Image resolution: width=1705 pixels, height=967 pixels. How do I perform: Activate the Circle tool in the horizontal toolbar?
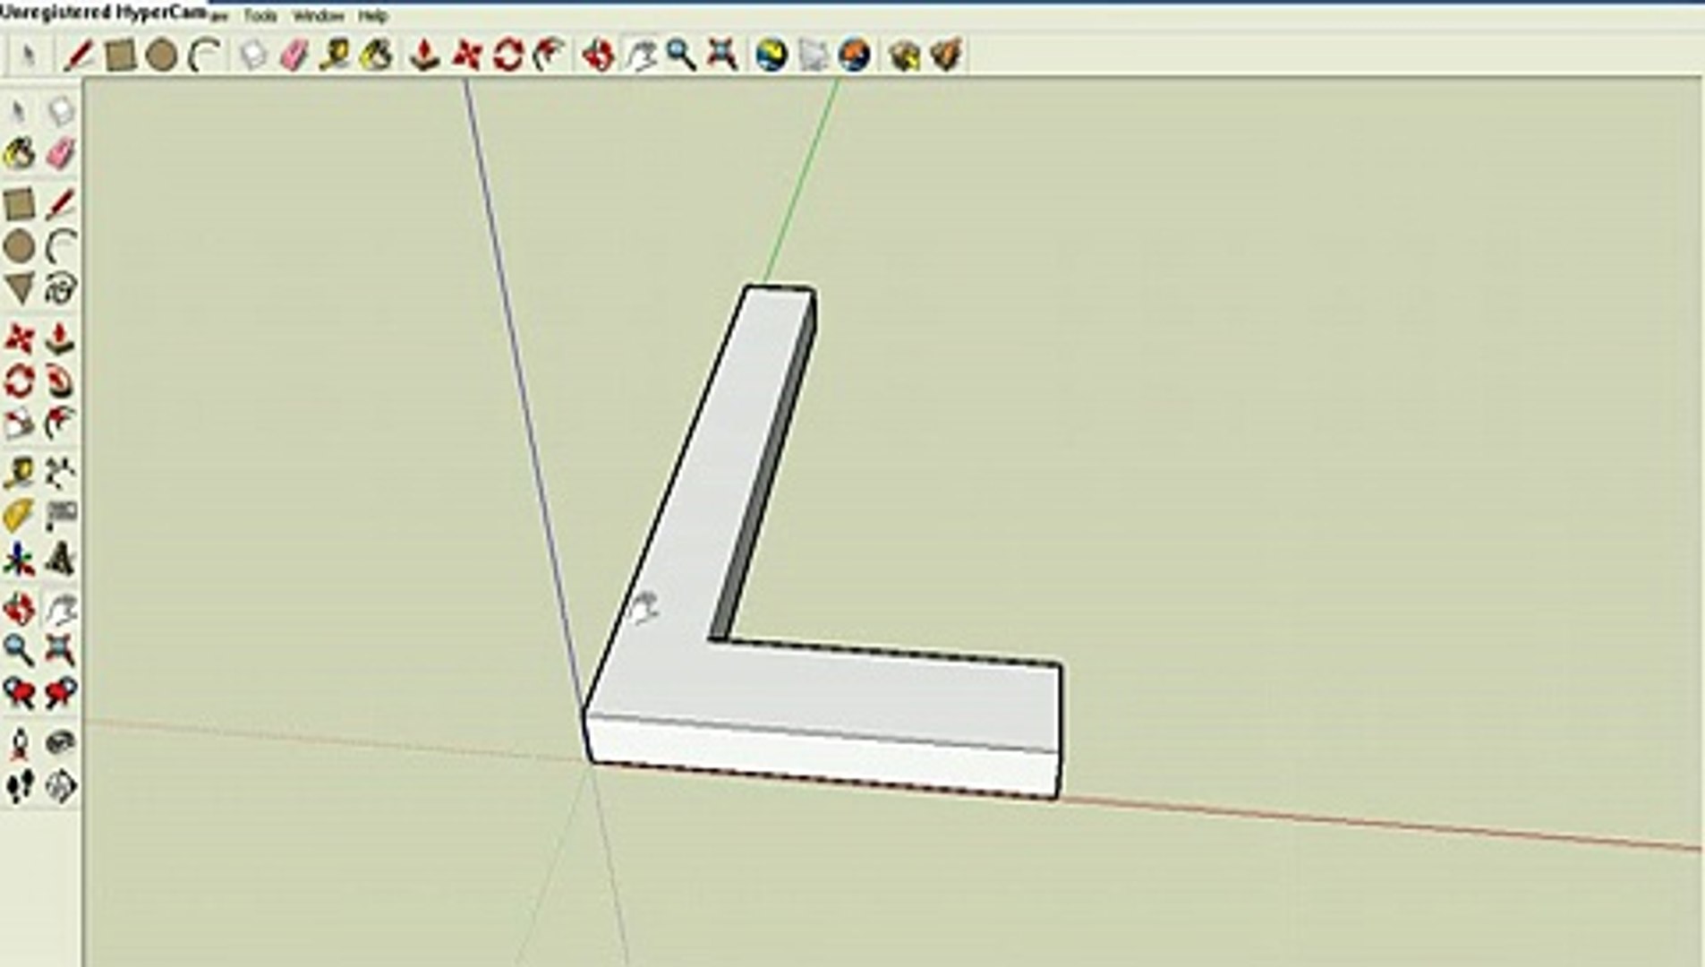coord(161,56)
